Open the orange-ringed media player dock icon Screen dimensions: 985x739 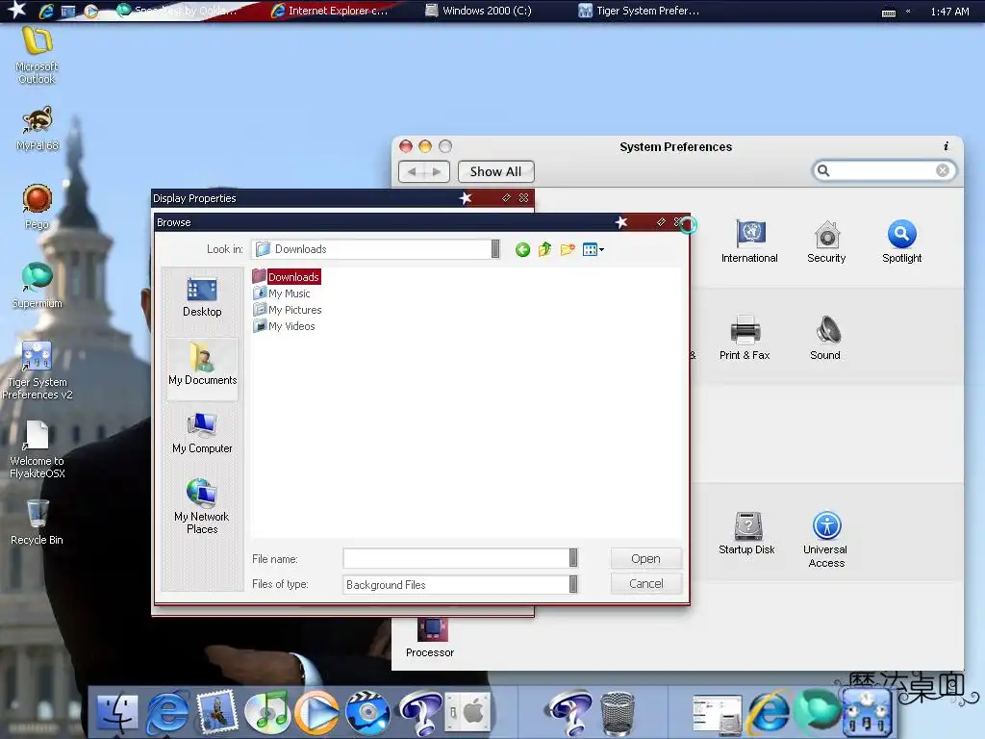pyautogui.click(x=316, y=713)
